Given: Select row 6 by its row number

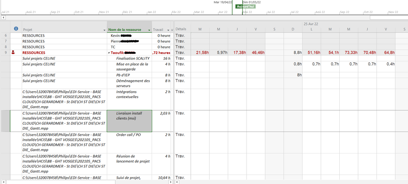Looking at the screenshot, I should 6,35.
